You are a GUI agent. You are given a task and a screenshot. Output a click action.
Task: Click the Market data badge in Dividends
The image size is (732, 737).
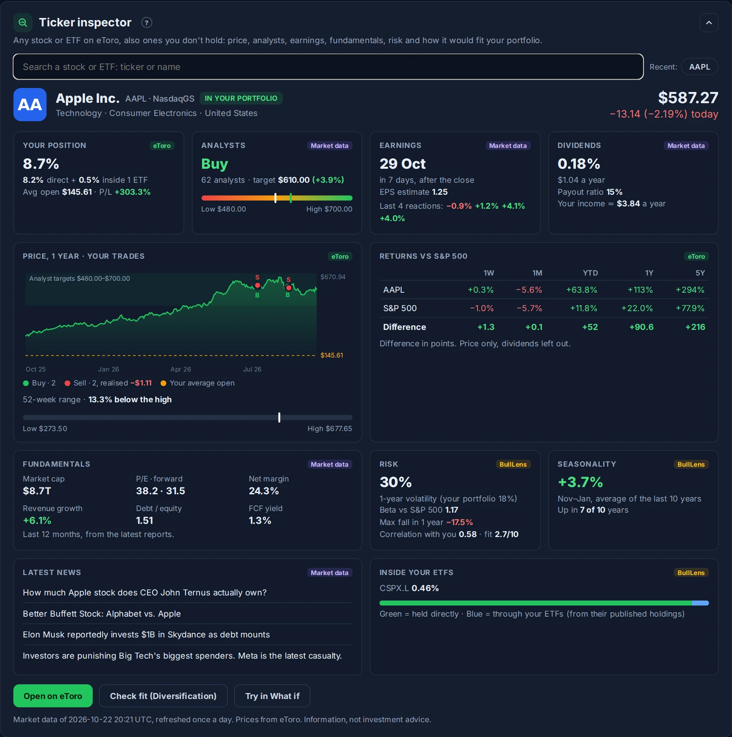(686, 146)
